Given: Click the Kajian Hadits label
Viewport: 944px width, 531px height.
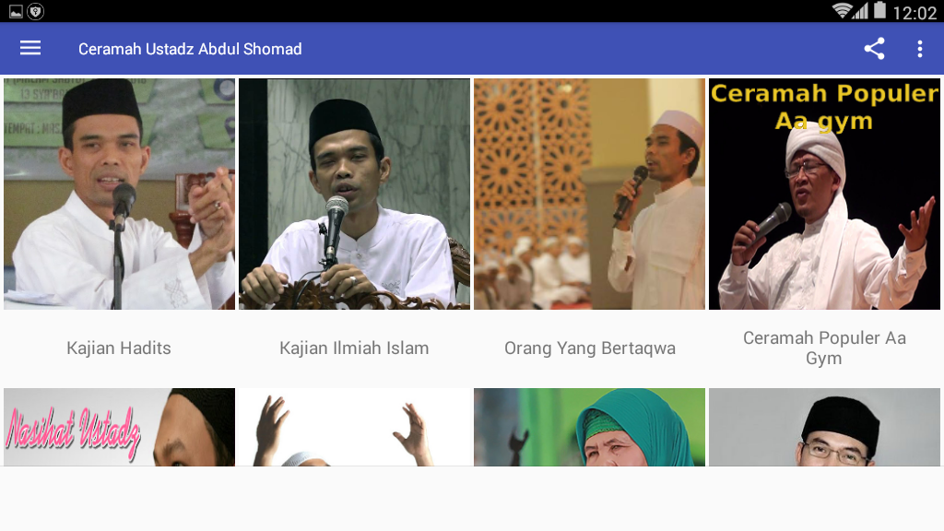Looking at the screenshot, I should point(119,348).
